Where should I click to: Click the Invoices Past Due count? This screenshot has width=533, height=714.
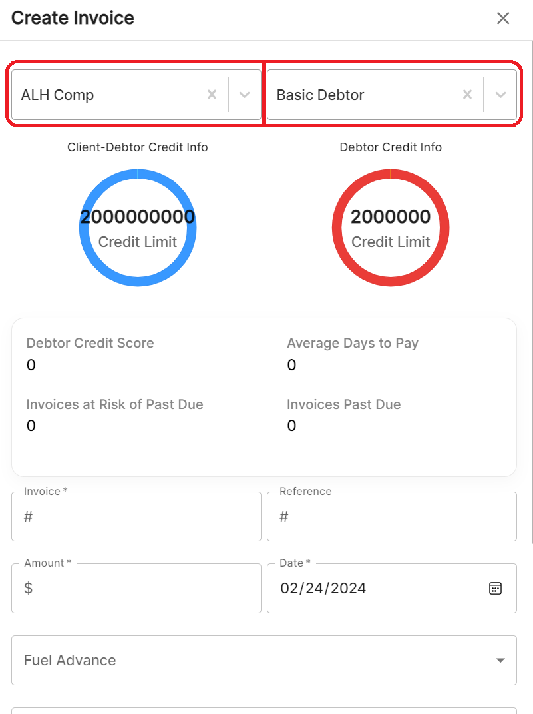[x=290, y=426]
